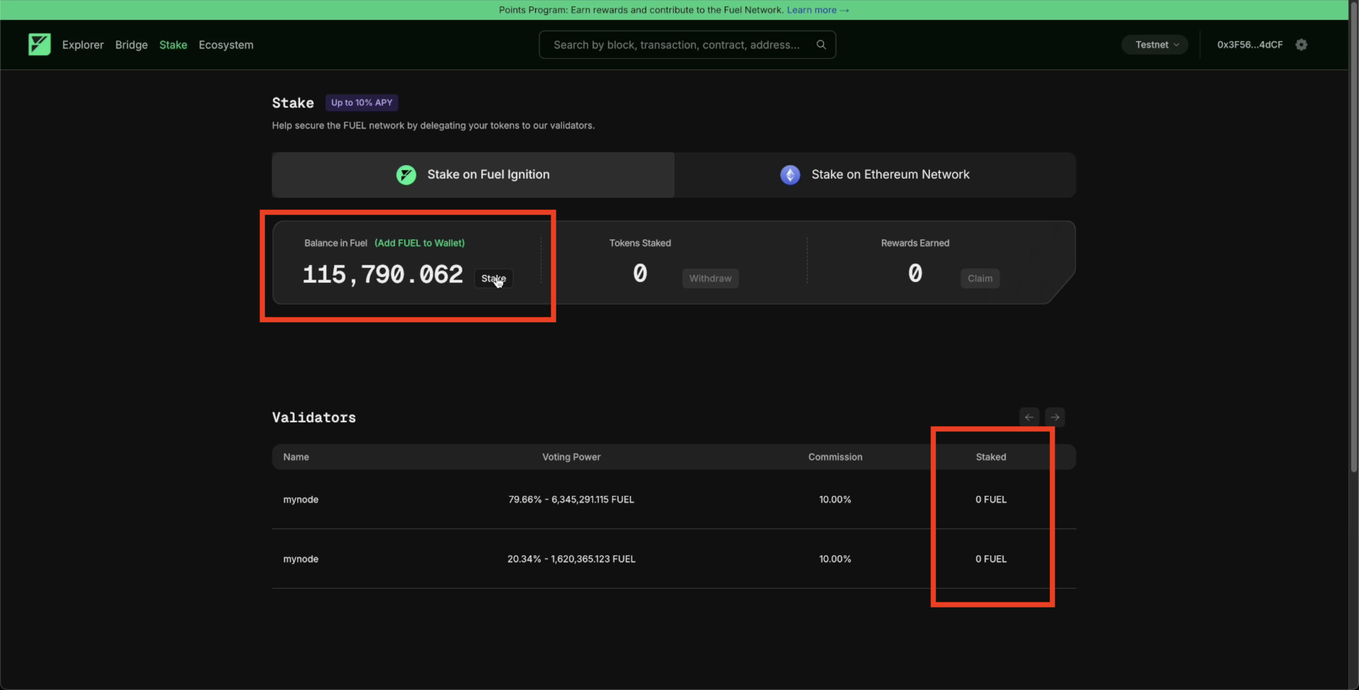Click the search magnifier icon
This screenshot has height=690, width=1359.
pos(821,45)
